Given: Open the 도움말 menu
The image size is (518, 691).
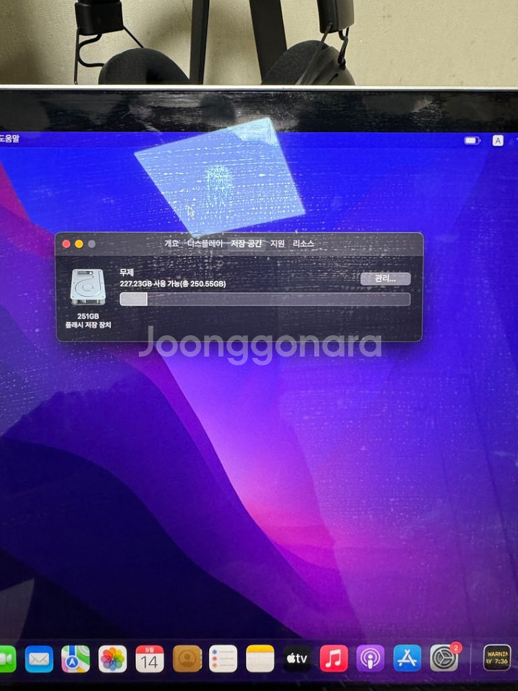Looking at the screenshot, I should pyautogui.click(x=10, y=139).
